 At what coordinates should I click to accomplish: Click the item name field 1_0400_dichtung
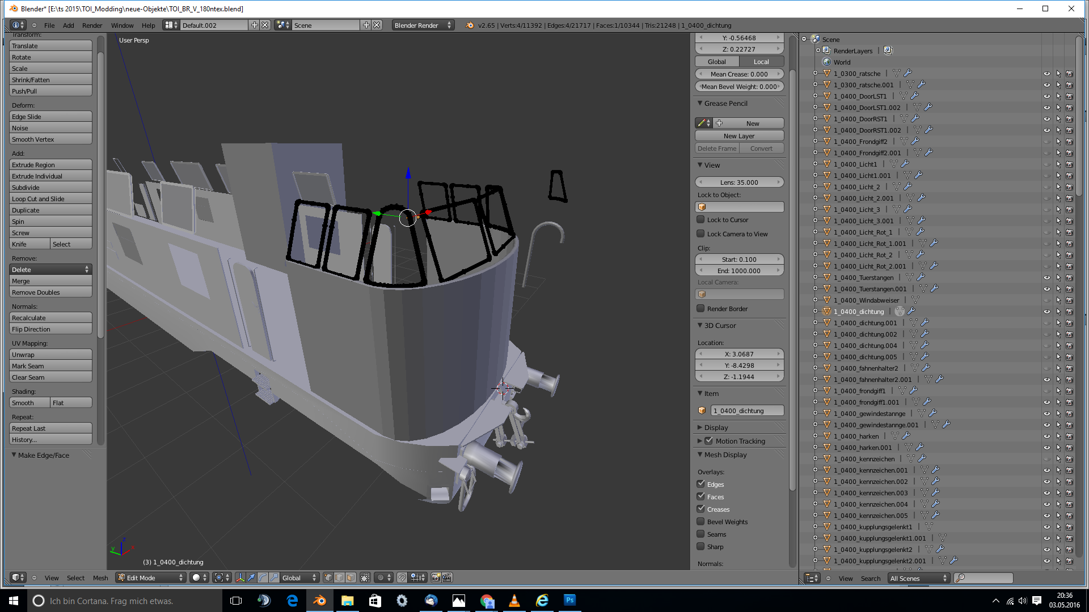click(x=746, y=410)
